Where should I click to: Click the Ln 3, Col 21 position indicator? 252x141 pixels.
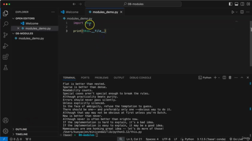tap(134, 139)
